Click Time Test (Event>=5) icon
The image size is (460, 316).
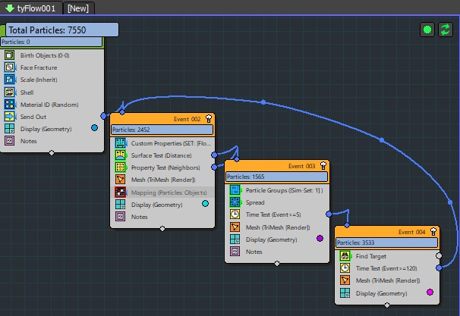click(235, 214)
